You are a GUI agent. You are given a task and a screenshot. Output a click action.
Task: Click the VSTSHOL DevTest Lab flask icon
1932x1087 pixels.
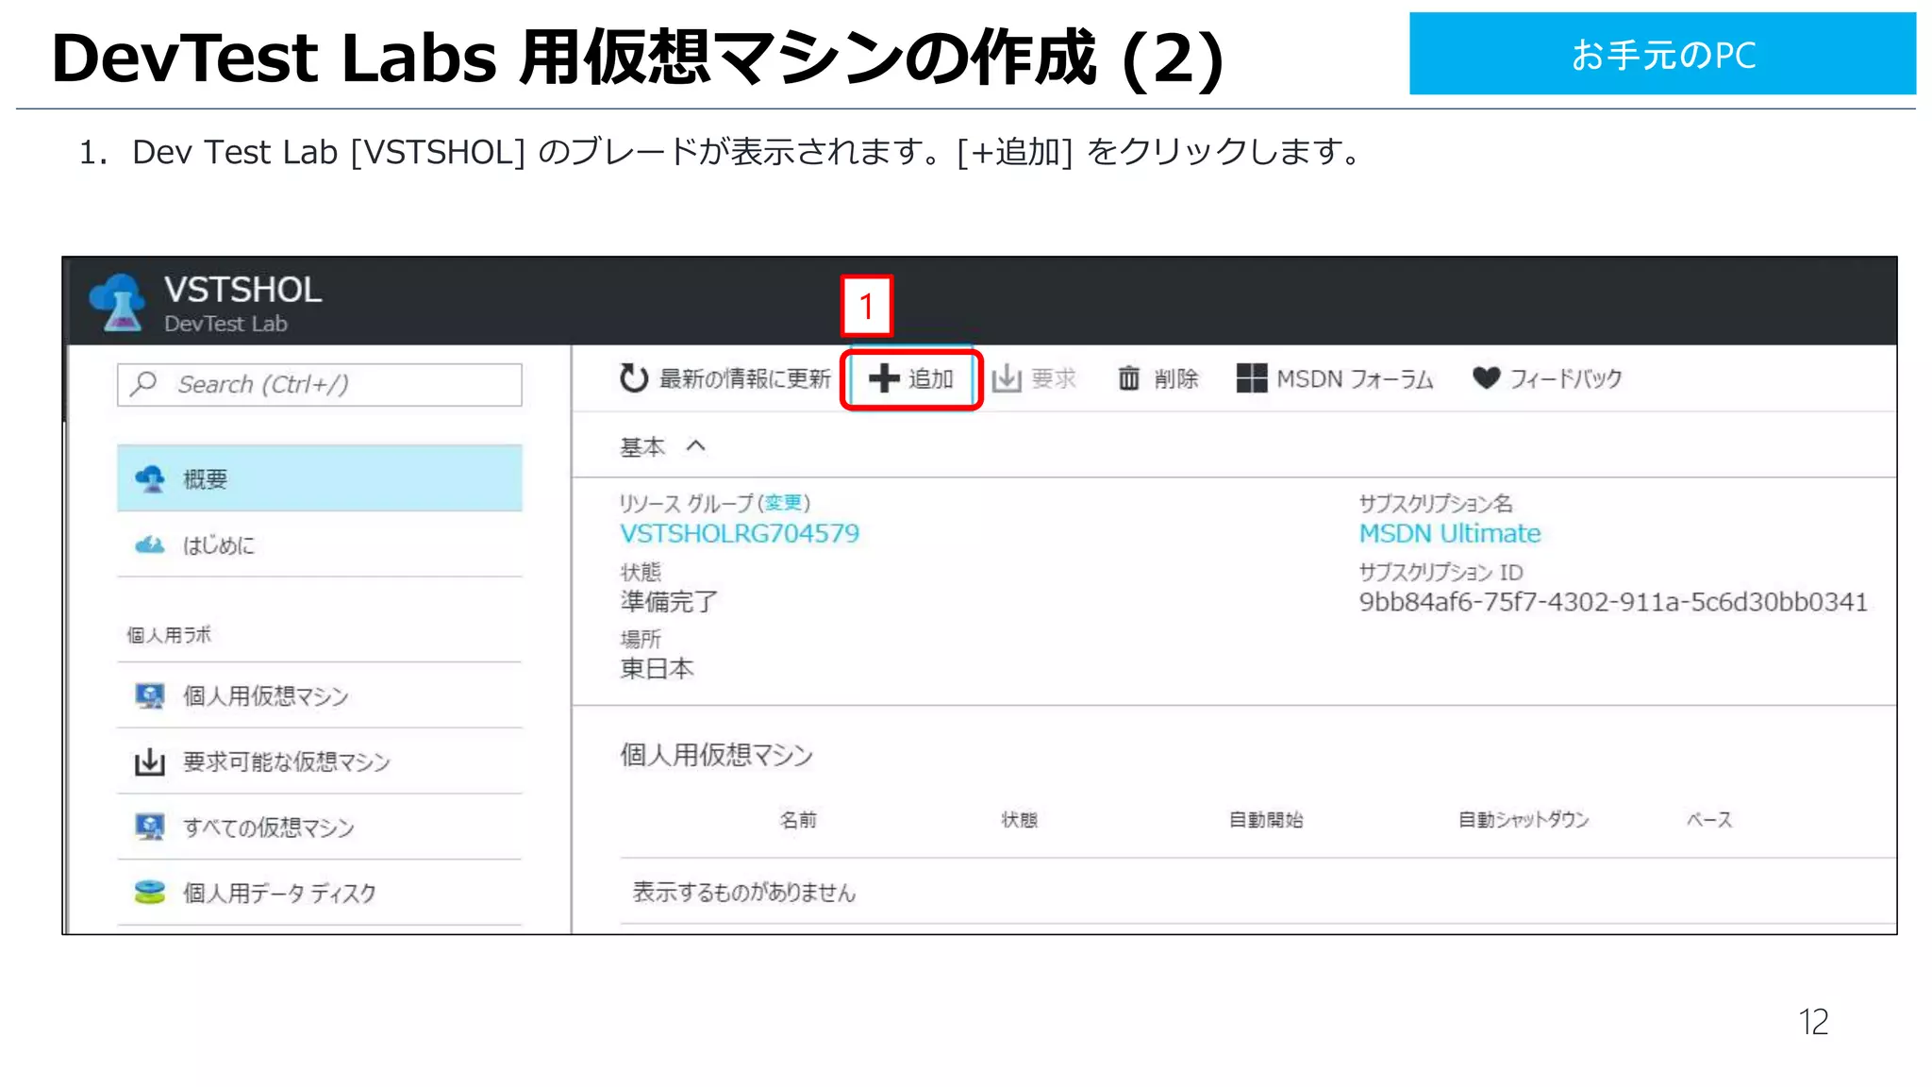(118, 302)
